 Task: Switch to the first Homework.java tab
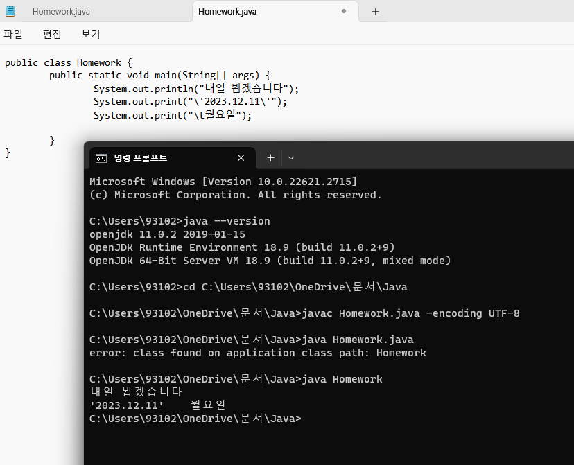point(61,12)
